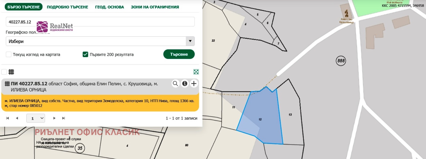Enable 'Текущ изглед на картата' checkbox
This screenshot has width=426, height=159.
pyautogui.click(x=9, y=54)
